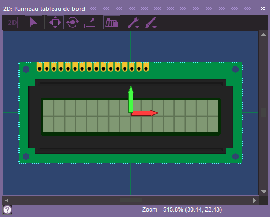Click the LCD display character area
Image resolution: width=270 pixels, height=217 pixels.
point(131,117)
